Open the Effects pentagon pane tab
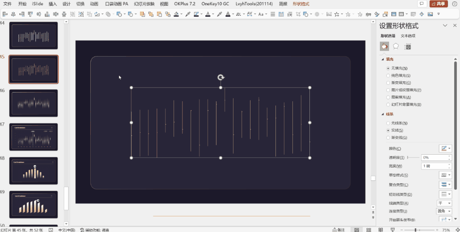Viewport: 460px width, 232px height. [x=396, y=46]
